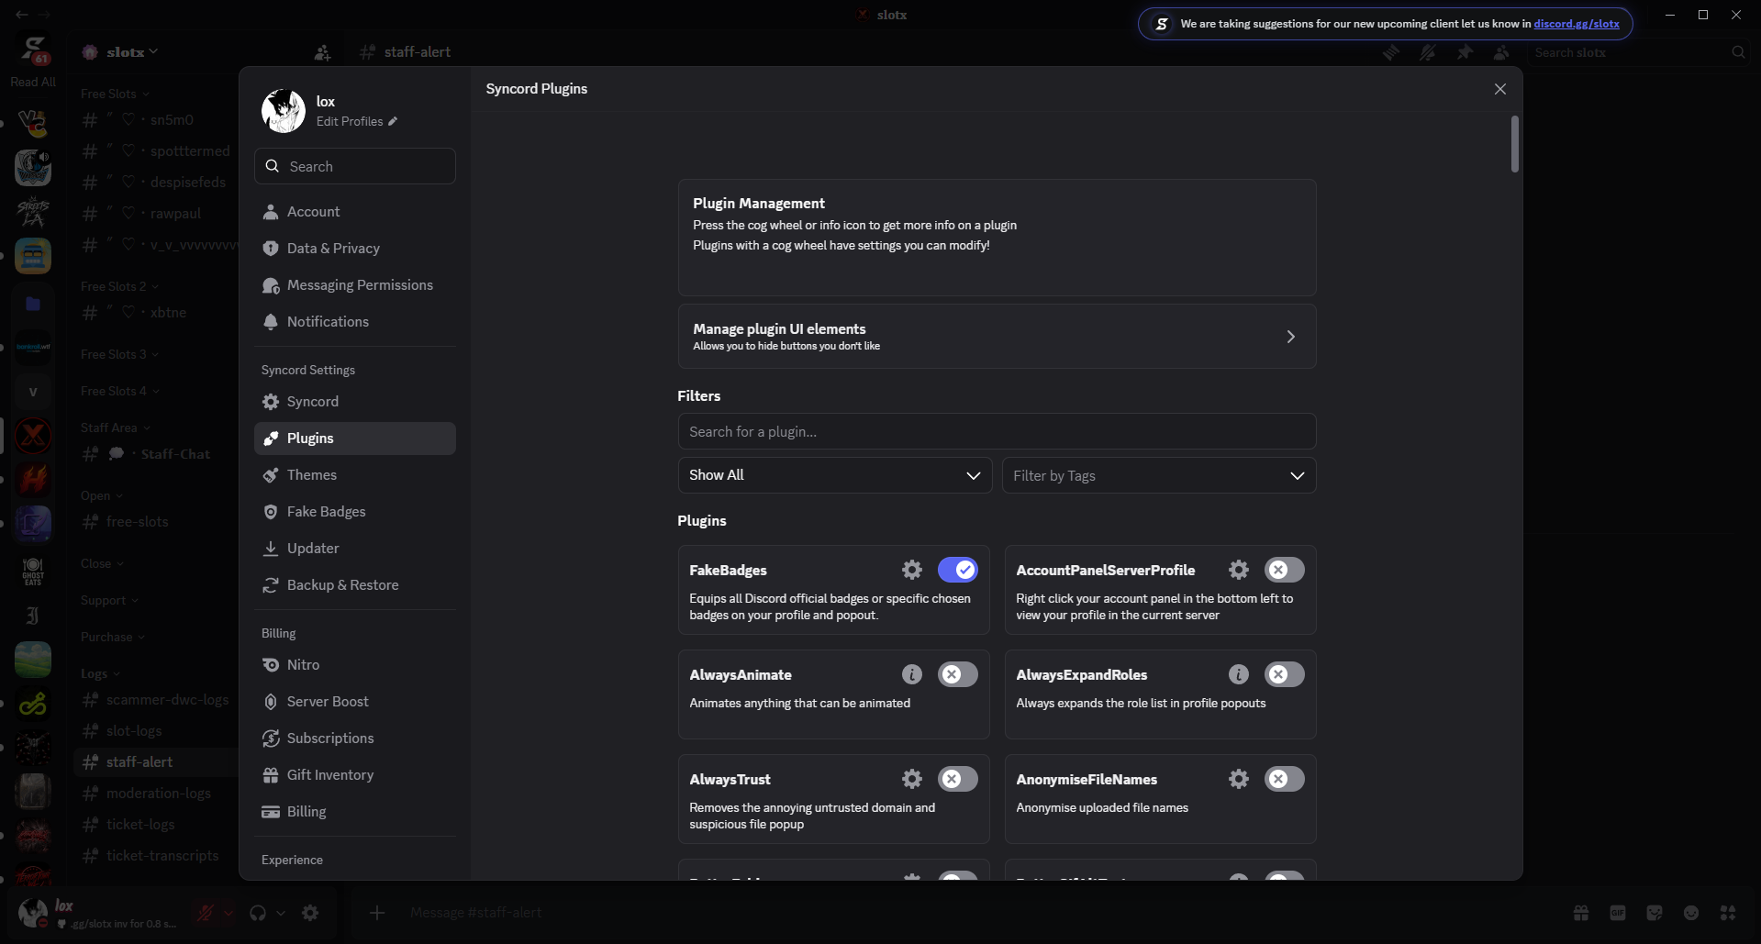Open the threads icon in channel header
Screen dimensions: 1761x944
coord(1391,52)
